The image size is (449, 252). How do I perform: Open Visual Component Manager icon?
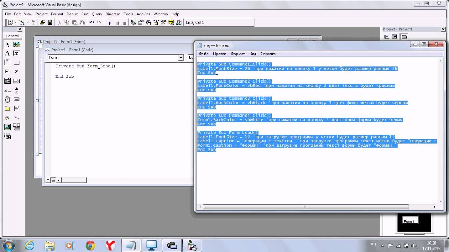click(179, 22)
